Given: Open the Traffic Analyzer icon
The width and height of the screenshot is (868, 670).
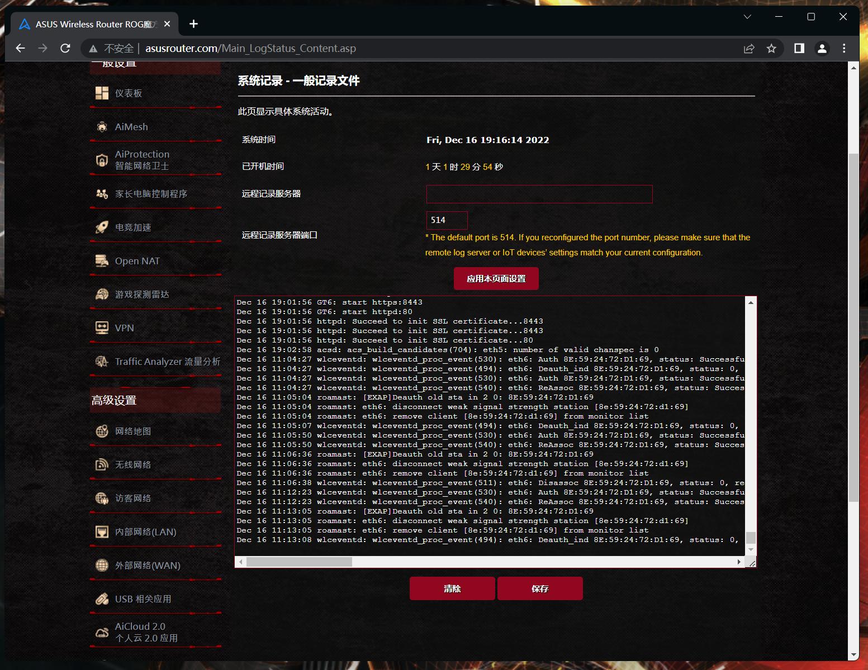Looking at the screenshot, I should pyautogui.click(x=102, y=362).
